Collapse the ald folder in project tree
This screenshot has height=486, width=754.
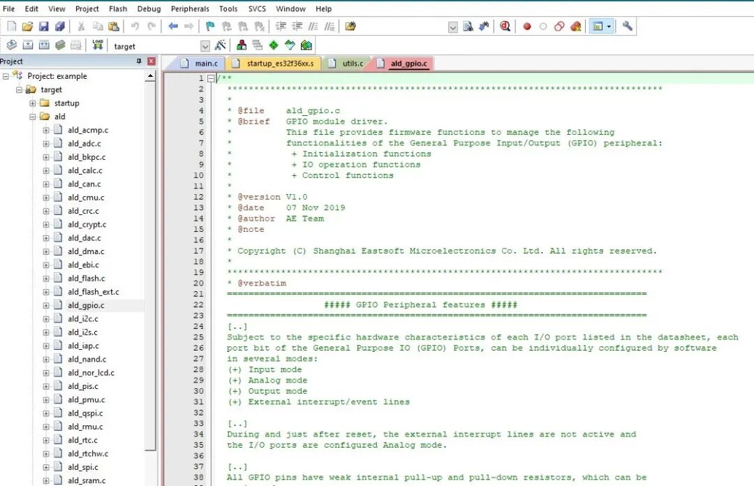(32, 117)
